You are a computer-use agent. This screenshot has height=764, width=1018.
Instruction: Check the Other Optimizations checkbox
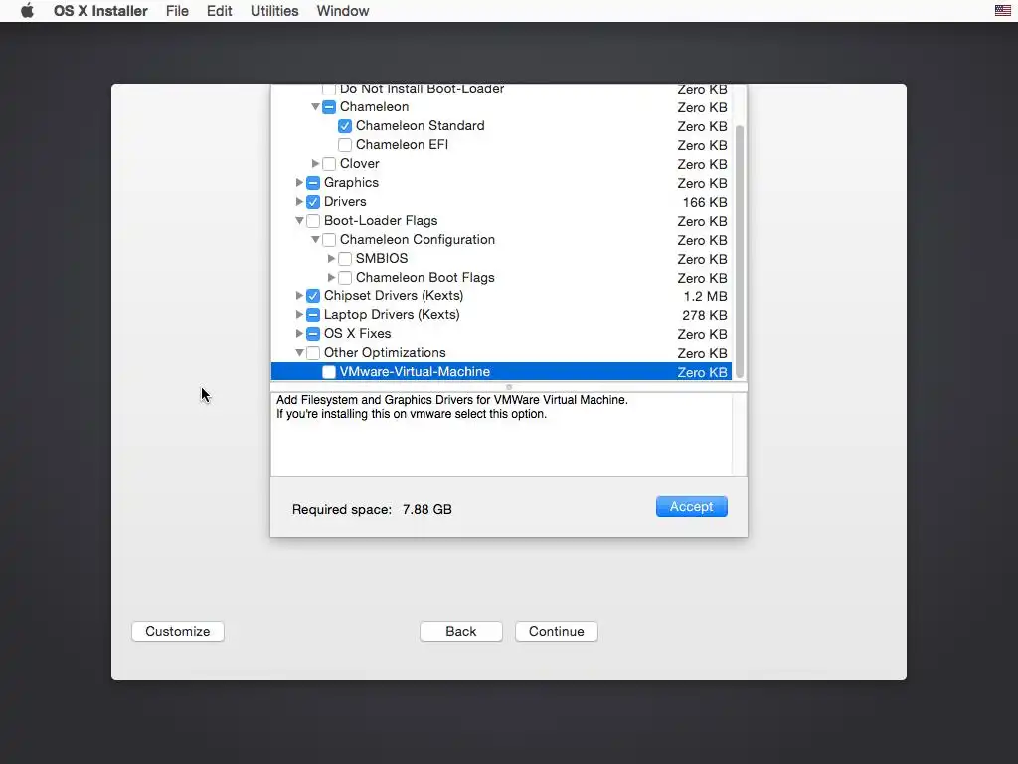(x=313, y=353)
